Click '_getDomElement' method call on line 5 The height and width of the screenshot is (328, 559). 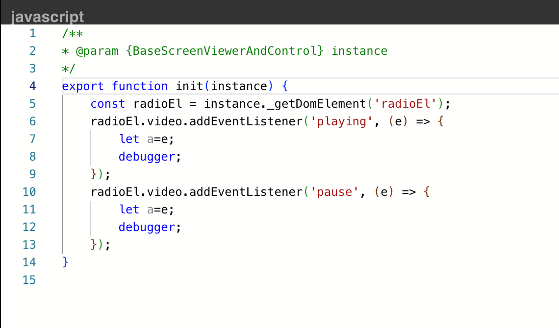click(x=317, y=103)
